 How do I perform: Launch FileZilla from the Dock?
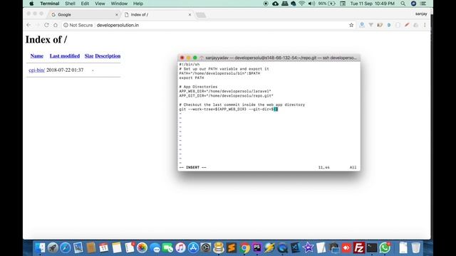click(x=359, y=248)
